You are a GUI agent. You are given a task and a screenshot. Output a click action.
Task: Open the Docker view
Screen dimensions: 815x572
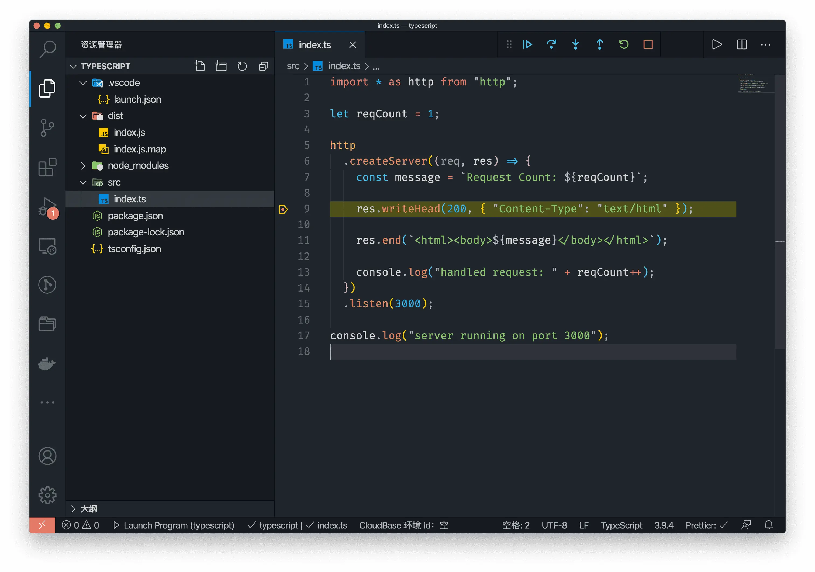[x=47, y=364]
